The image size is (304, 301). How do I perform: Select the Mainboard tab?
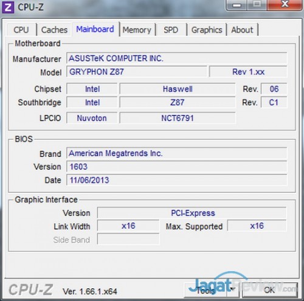[95, 29]
